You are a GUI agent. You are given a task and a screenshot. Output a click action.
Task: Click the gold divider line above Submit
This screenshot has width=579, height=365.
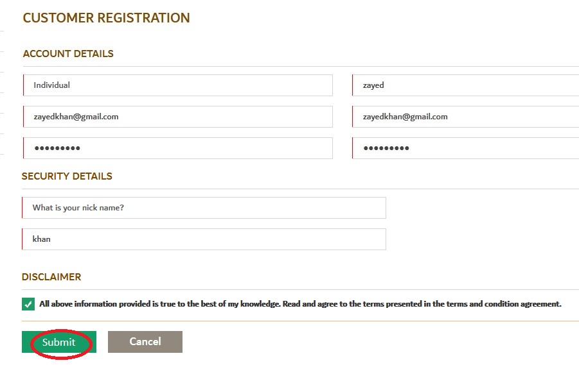tap(289, 321)
